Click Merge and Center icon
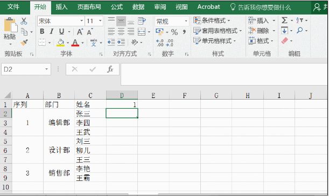Image resolution: width=329 pixels, height=196 pixels. pos(142,32)
